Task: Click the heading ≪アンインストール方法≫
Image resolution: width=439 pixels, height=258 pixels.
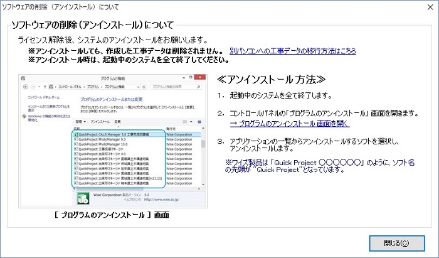Action: click(x=271, y=80)
